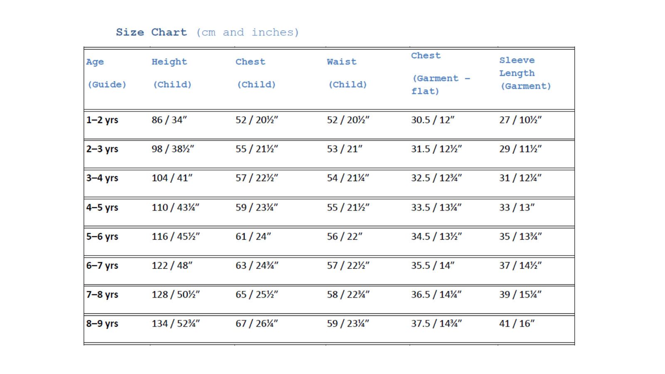The width and height of the screenshot is (665, 374).
Task: Select the waist value 53 / 21″
Action: [x=345, y=149]
